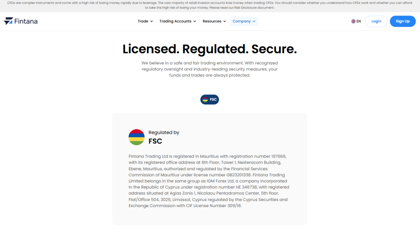
Task: Click the Fintana logo icon
Action: (x=8, y=21)
